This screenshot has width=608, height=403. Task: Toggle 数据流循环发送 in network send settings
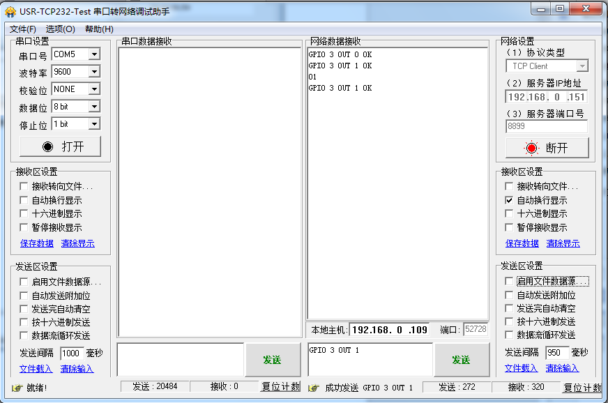tap(510, 335)
